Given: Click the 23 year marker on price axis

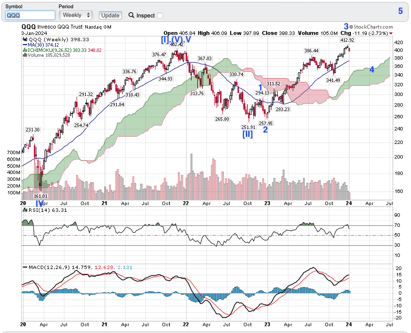Looking at the screenshot, I should point(267,203).
